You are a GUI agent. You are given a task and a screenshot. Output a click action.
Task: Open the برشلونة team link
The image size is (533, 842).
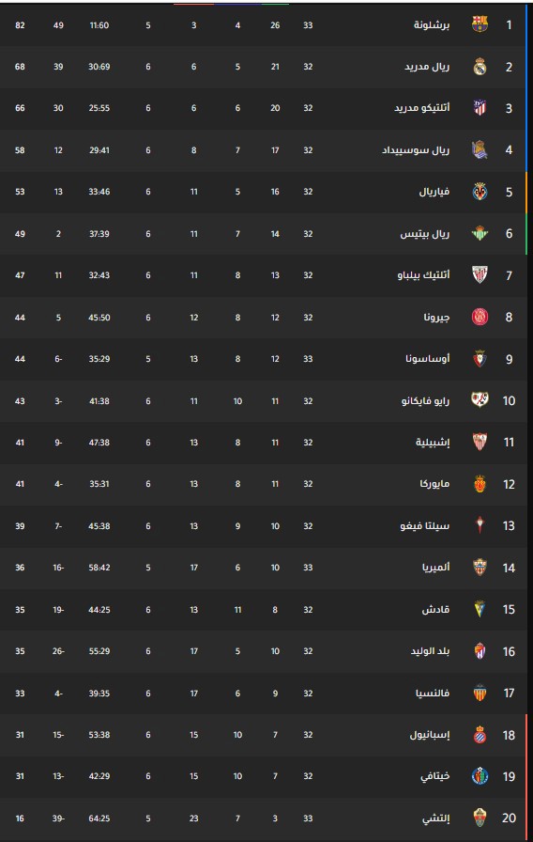(431, 24)
